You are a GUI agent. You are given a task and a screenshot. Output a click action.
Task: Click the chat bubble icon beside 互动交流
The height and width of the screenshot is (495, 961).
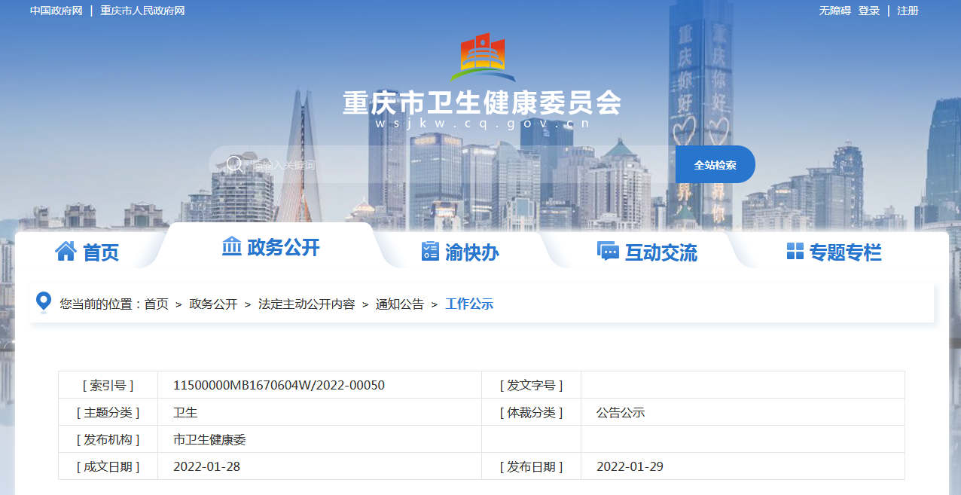[607, 251]
